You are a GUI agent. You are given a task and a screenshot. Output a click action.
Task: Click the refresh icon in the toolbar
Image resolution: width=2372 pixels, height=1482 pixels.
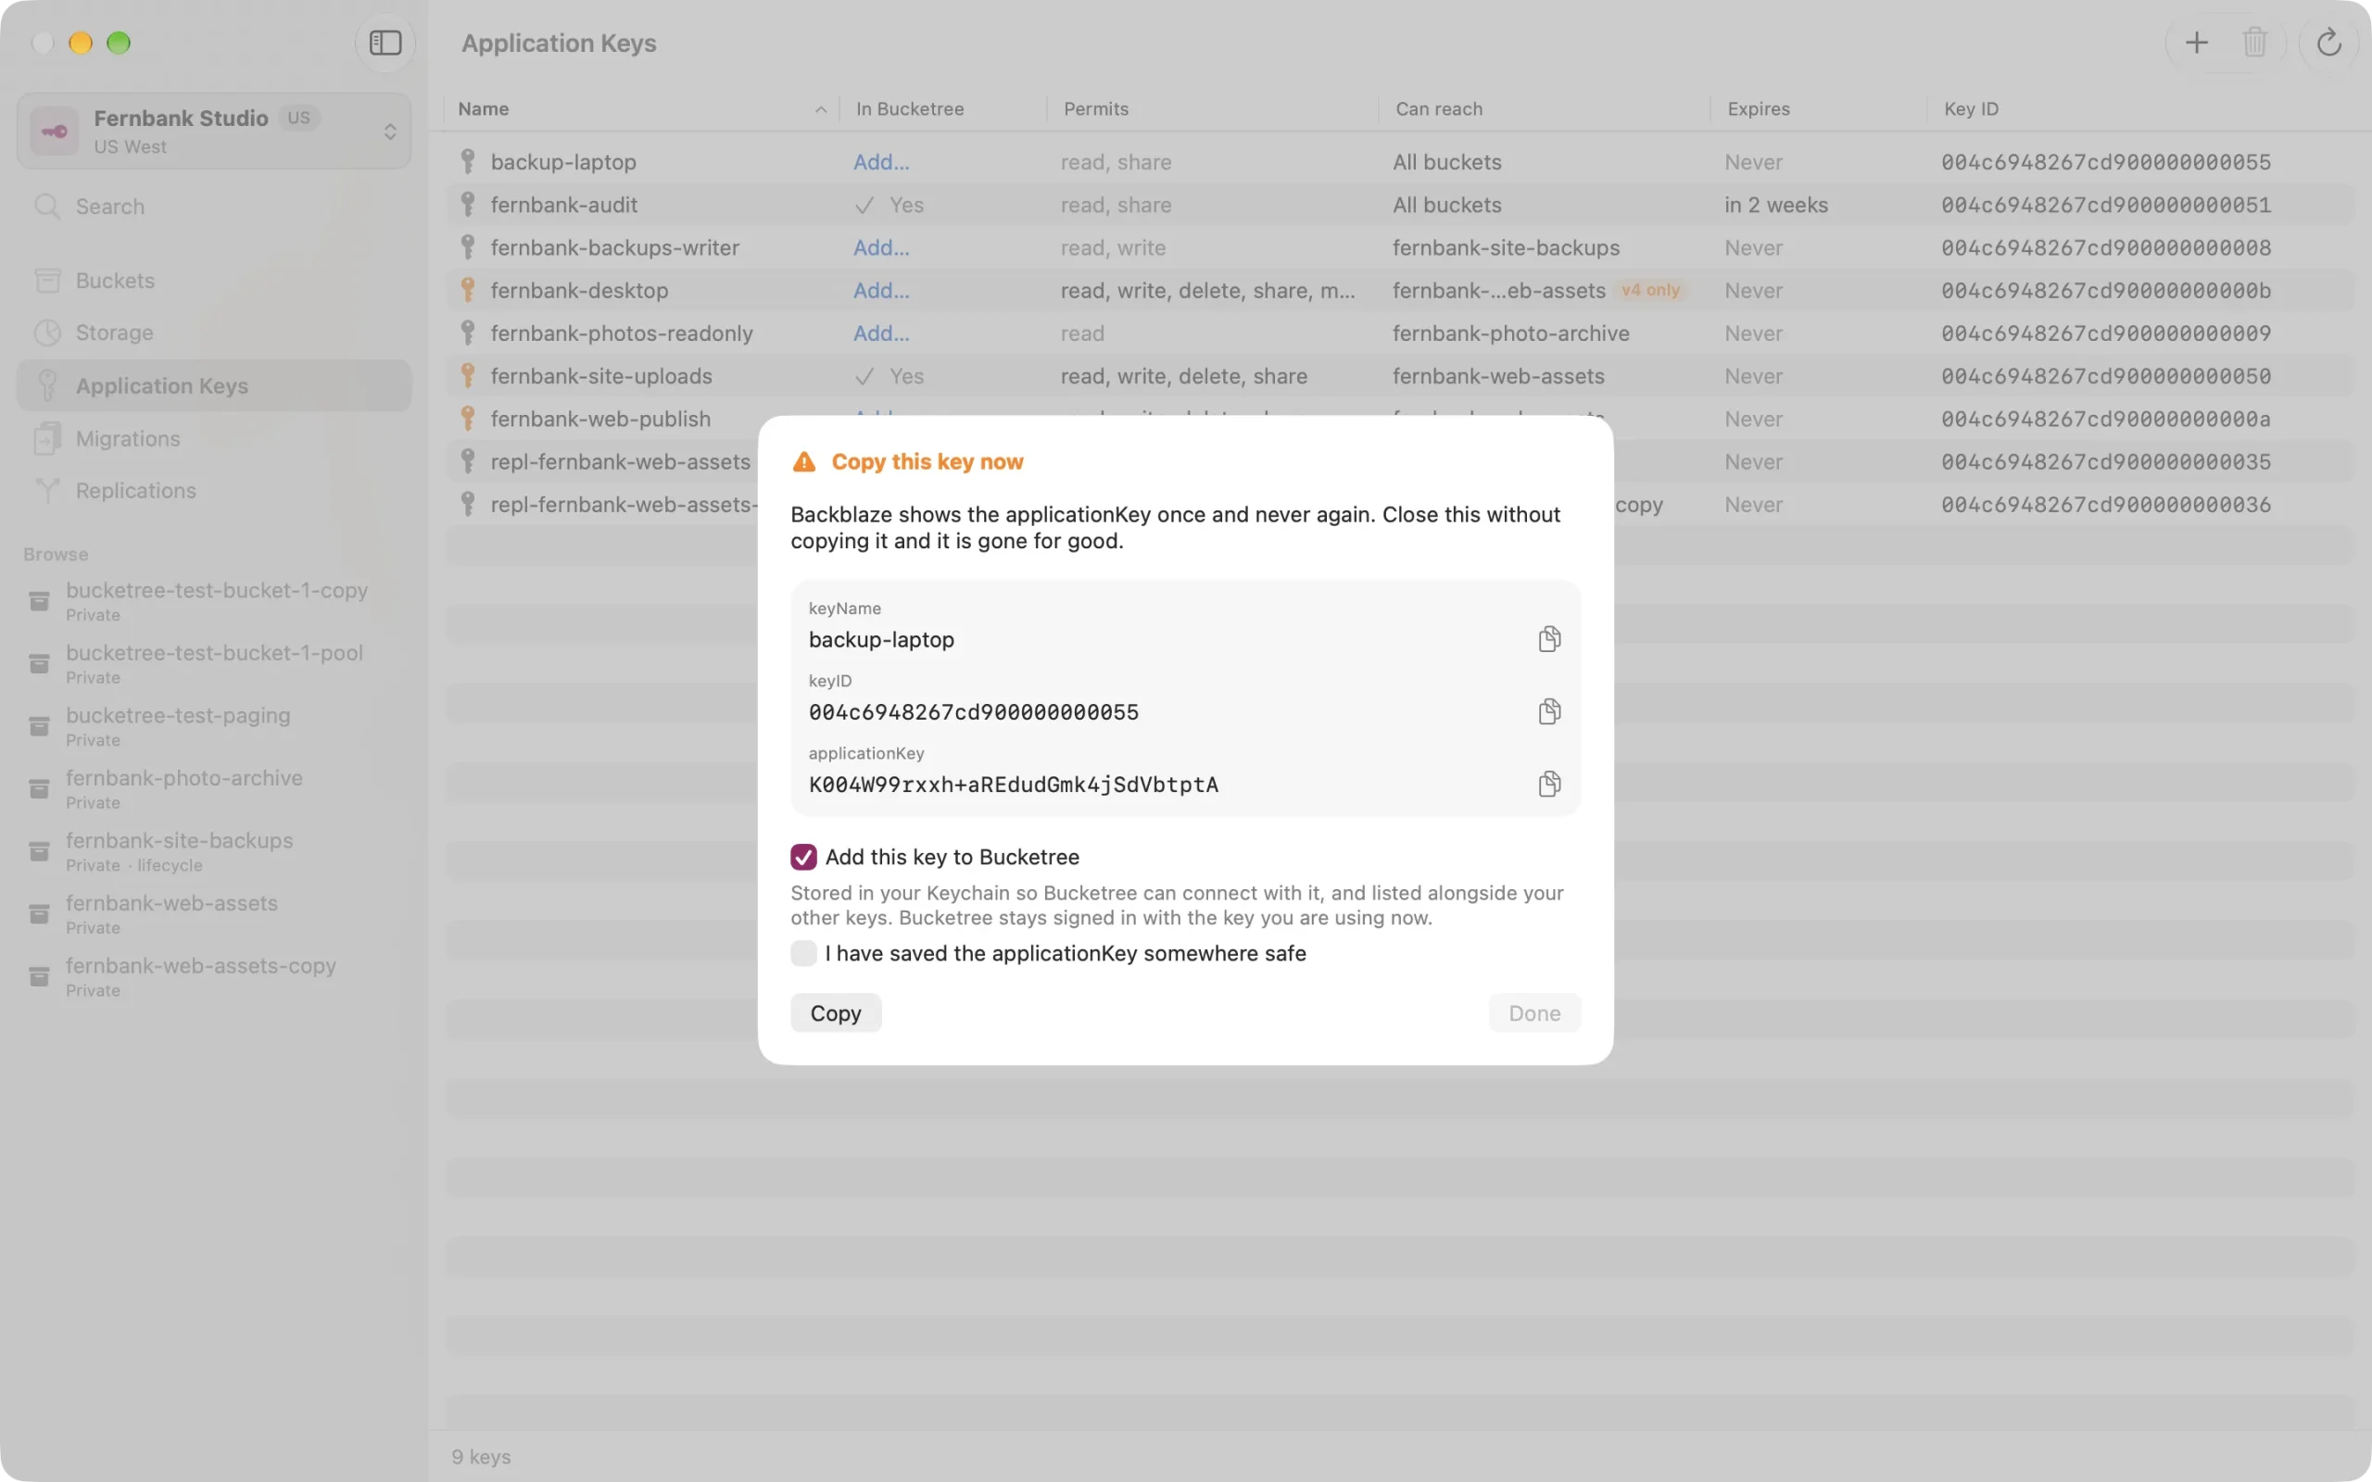tap(2328, 44)
